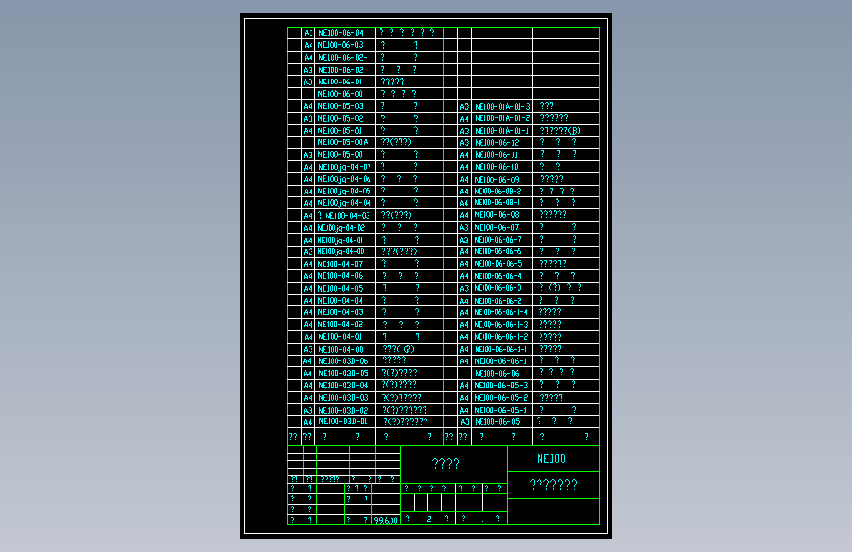The width and height of the screenshot is (852, 552).
Task: Select the NE100 title in the title block
Action: 551,459
